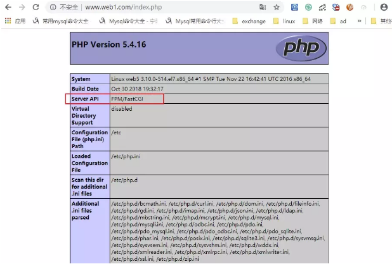Select the Oct 30 2018 19:32:17 value

tap(137, 89)
